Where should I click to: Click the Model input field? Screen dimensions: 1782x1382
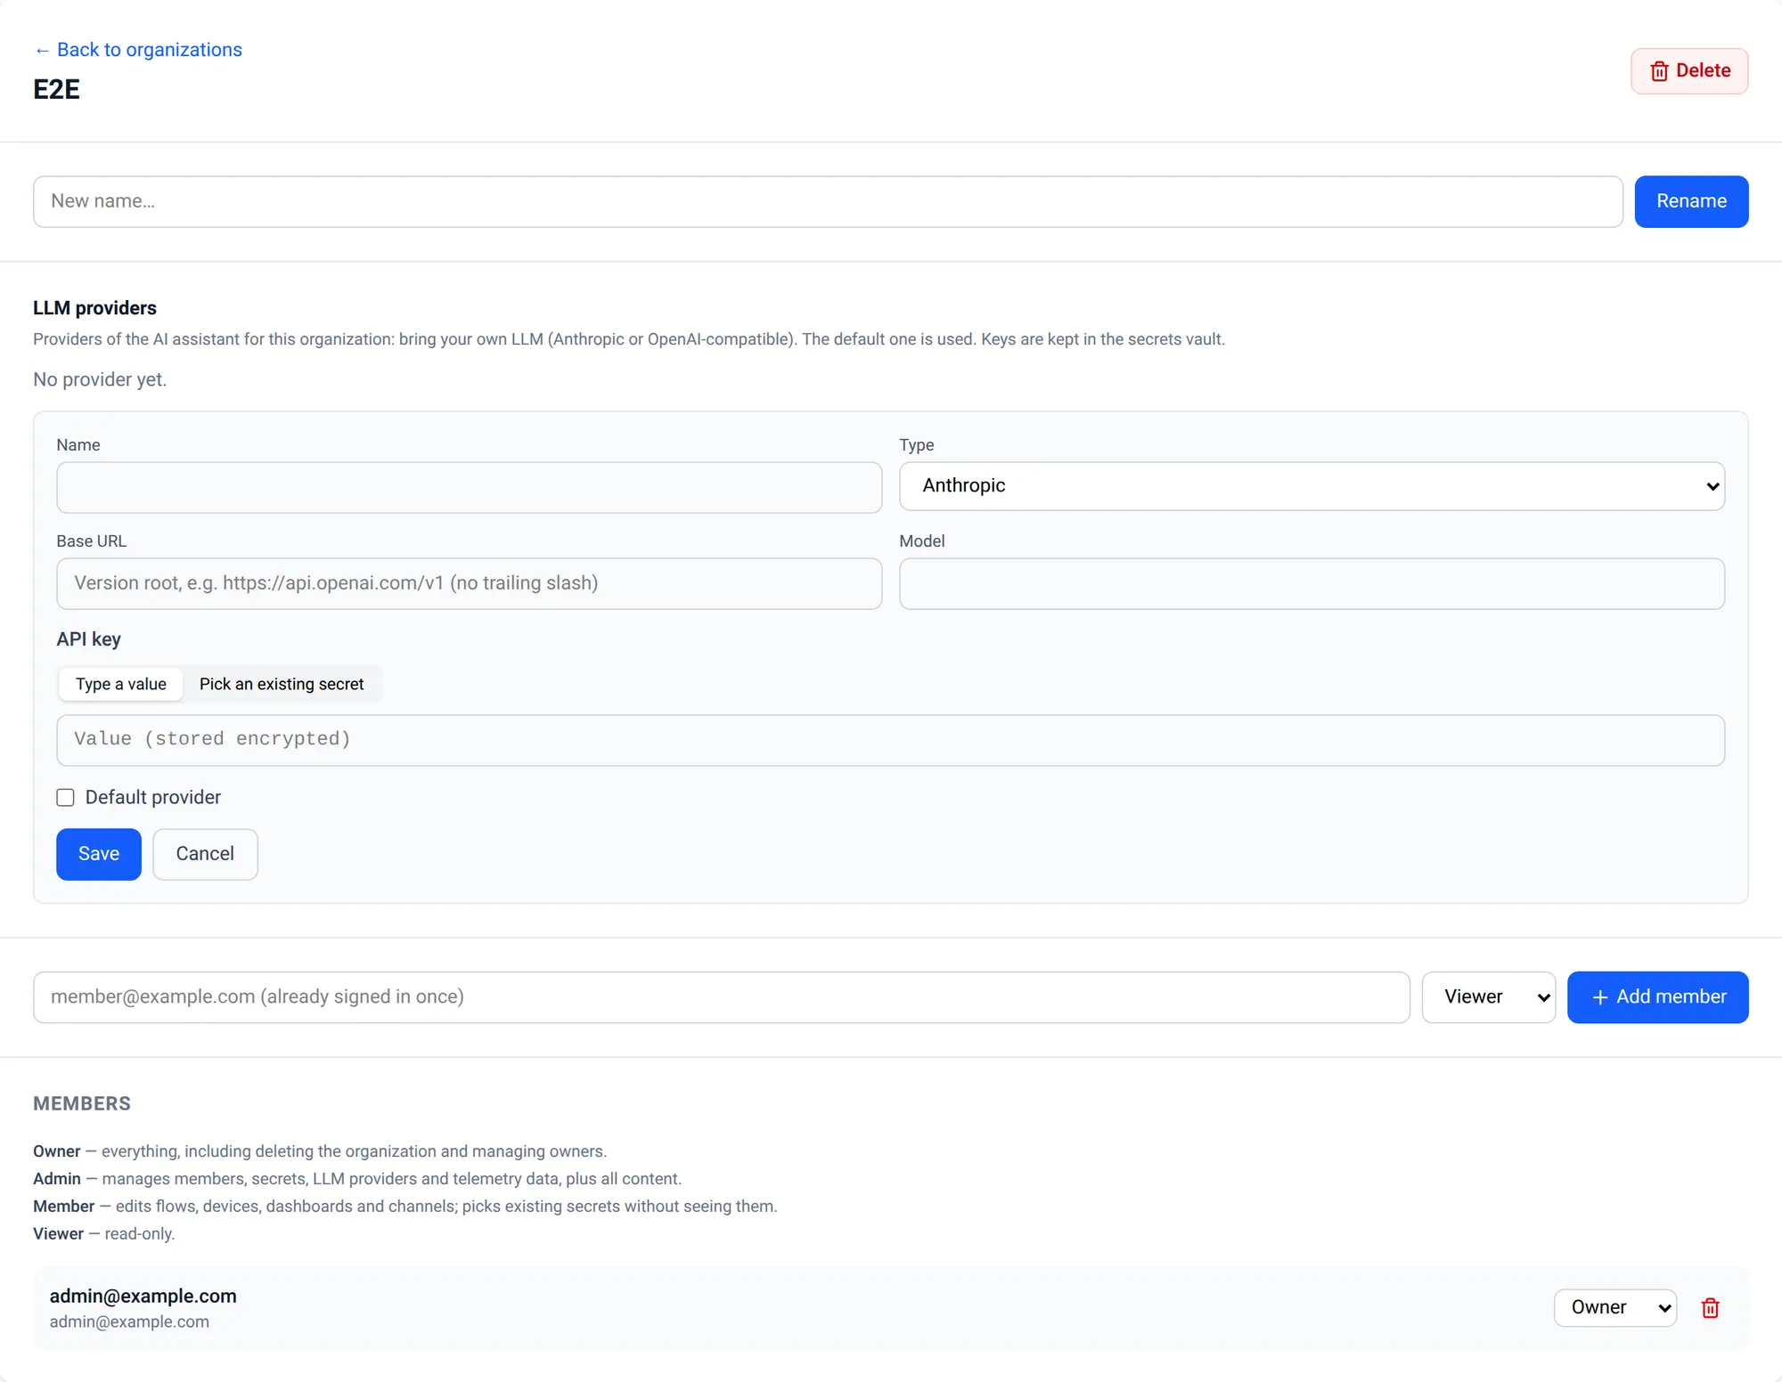(x=1312, y=583)
